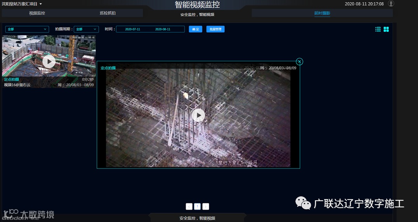
Task: Open the user profile avatar icon
Action: [391, 4]
